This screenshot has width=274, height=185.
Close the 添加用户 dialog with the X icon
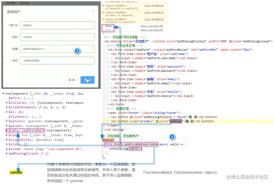(x=93, y=11)
